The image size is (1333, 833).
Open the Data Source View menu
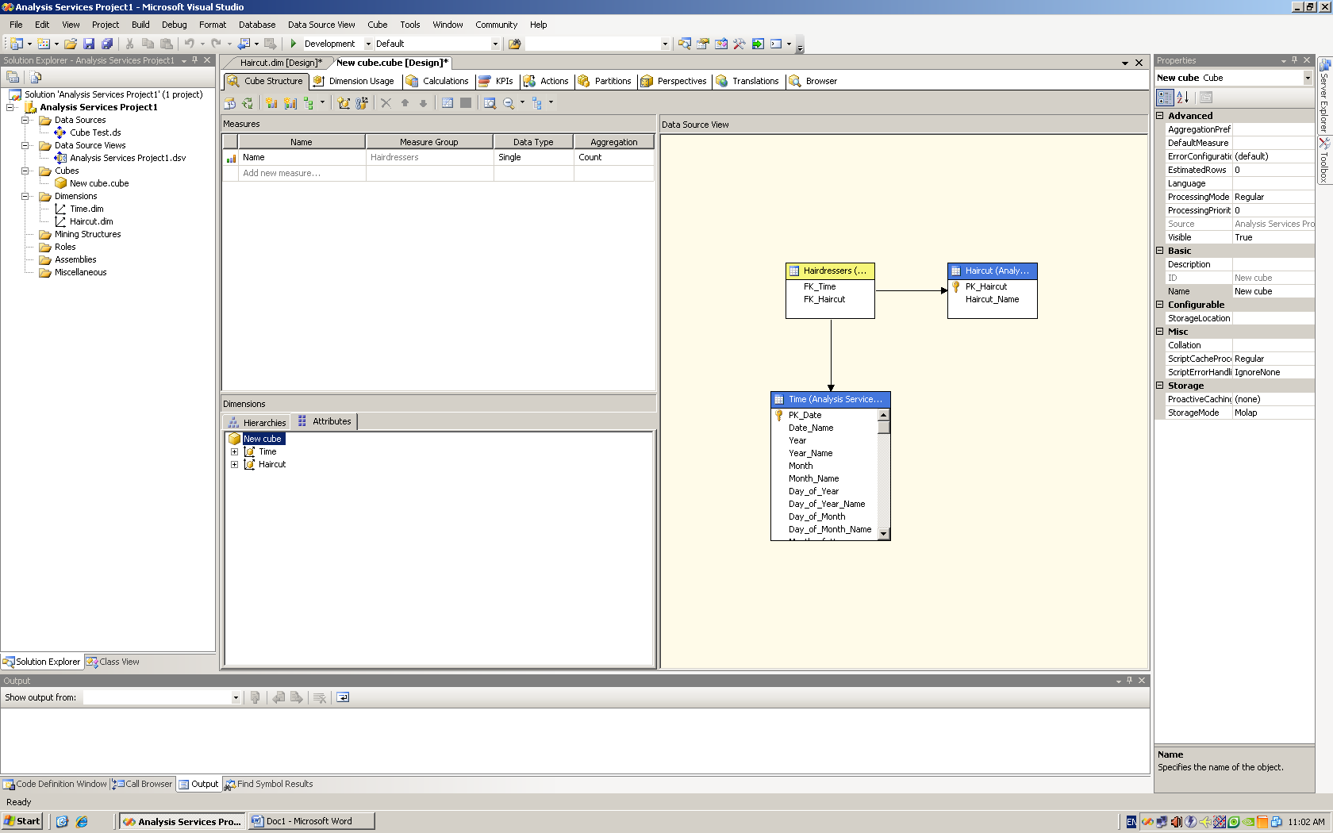(321, 25)
